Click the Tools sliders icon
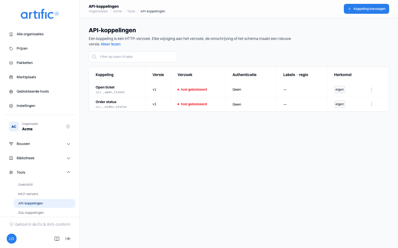Viewport: 398px width, 248px height. (11, 172)
